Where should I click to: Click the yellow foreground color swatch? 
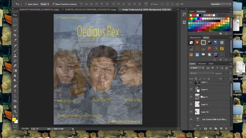(14, 119)
